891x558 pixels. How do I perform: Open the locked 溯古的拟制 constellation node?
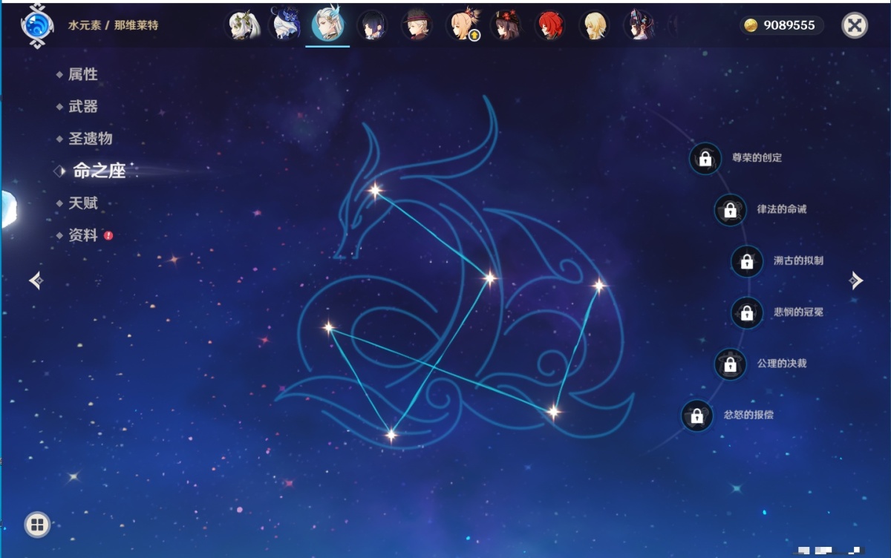747,261
